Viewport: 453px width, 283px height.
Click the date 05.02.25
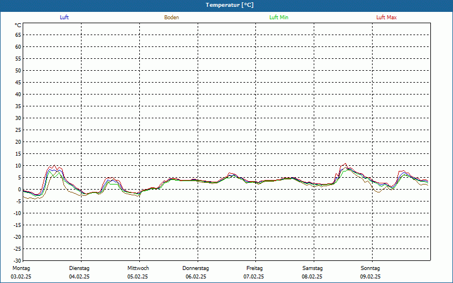point(138,277)
